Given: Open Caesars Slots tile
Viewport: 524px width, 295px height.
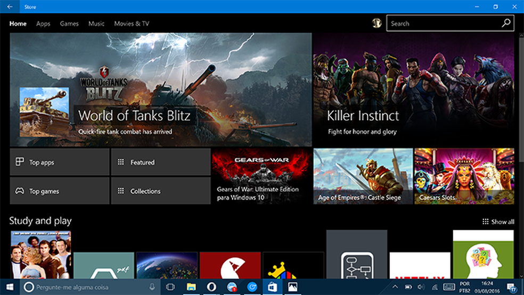Looking at the screenshot, I should click(464, 176).
